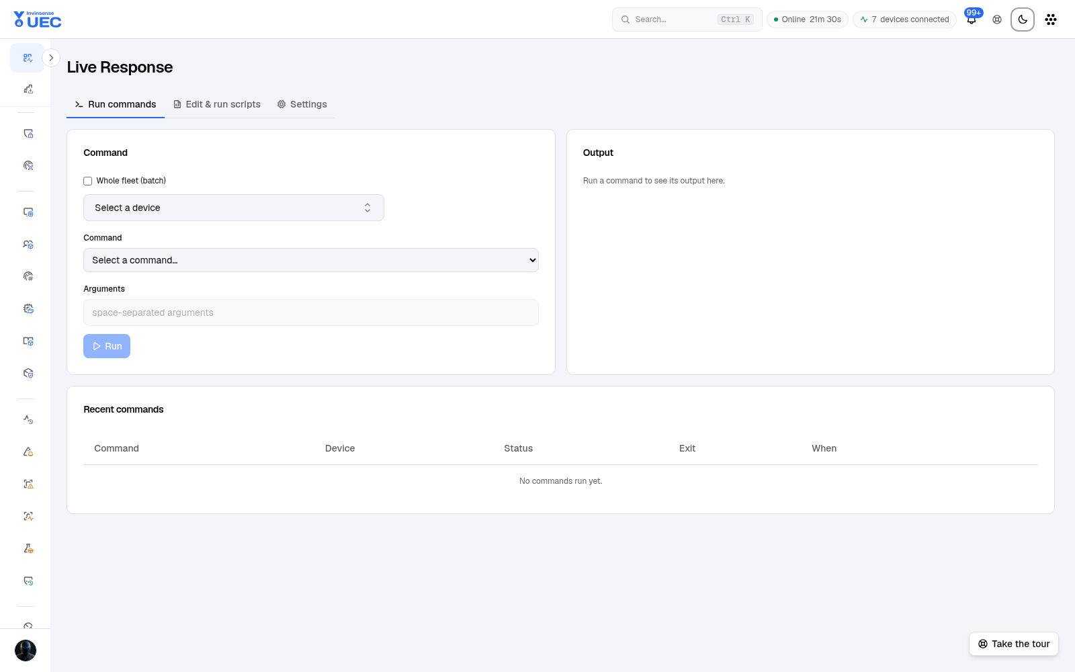Click the Run button
Screen dimensions: 1075x672
[x=107, y=346]
